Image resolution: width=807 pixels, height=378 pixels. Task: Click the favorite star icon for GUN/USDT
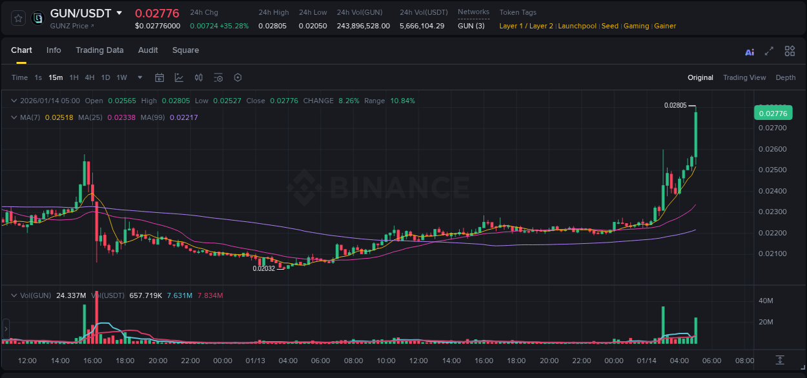click(x=17, y=18)
